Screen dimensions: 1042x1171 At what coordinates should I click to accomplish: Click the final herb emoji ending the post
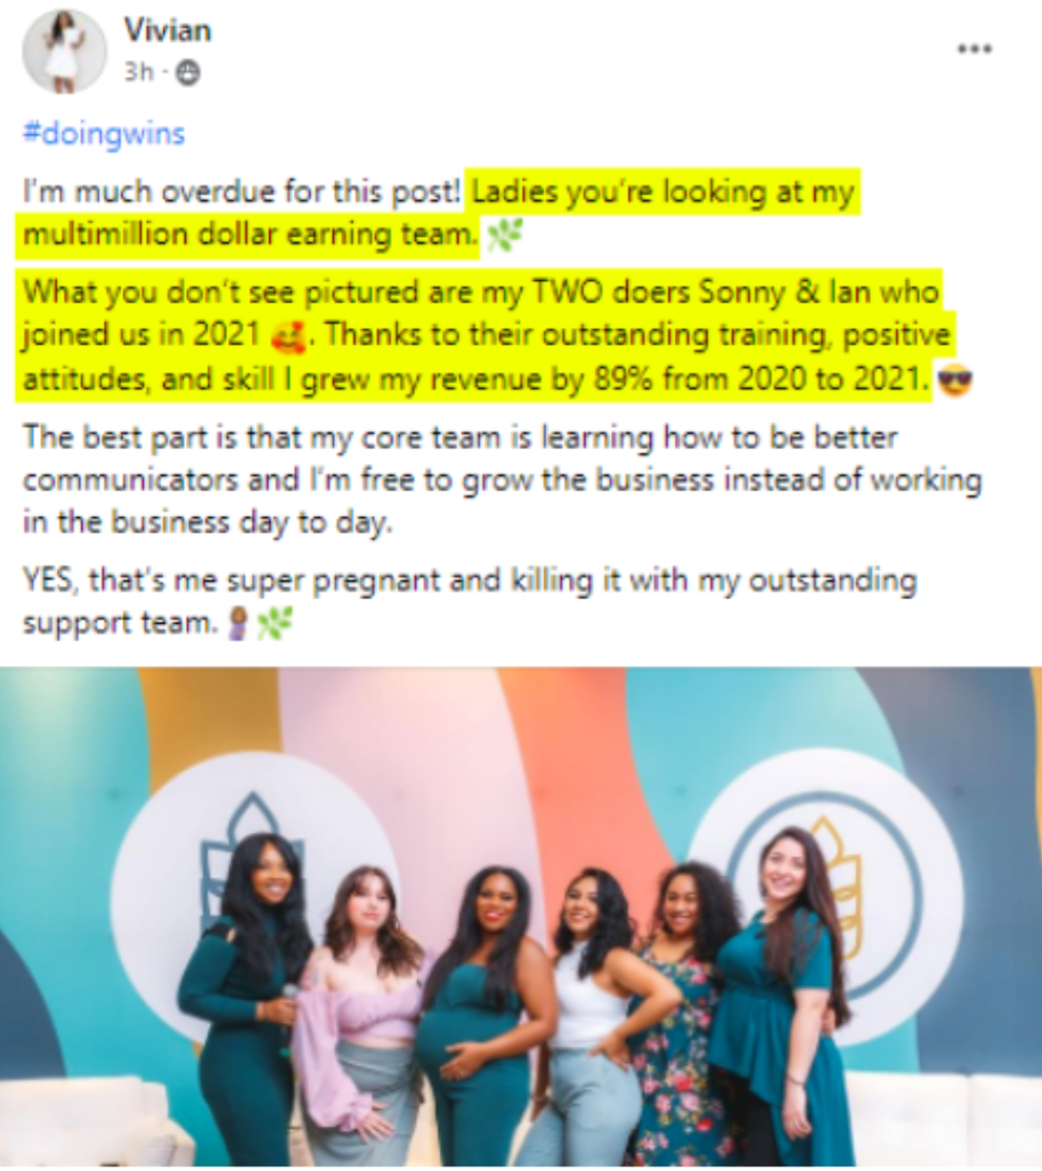tap(274, 625)
